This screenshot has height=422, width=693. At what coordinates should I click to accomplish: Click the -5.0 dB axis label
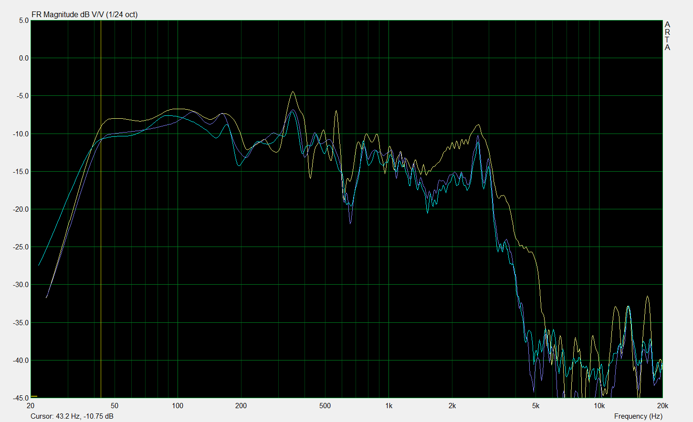click(x=23, y=96)
